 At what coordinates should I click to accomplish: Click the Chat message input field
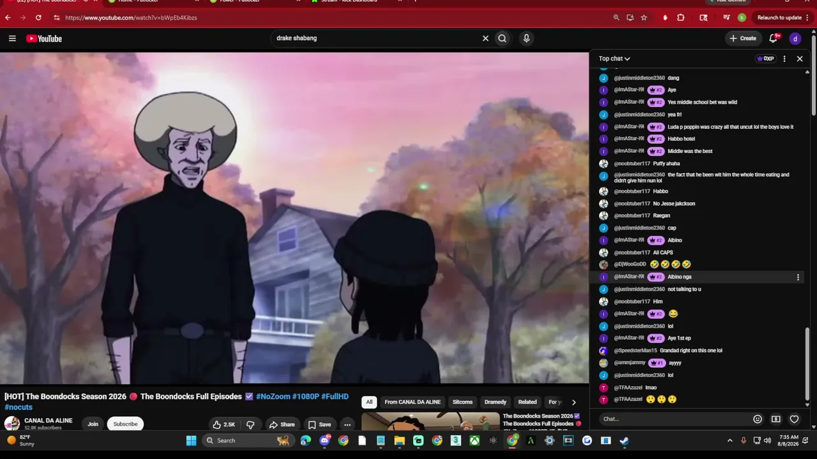pos(675,419)
